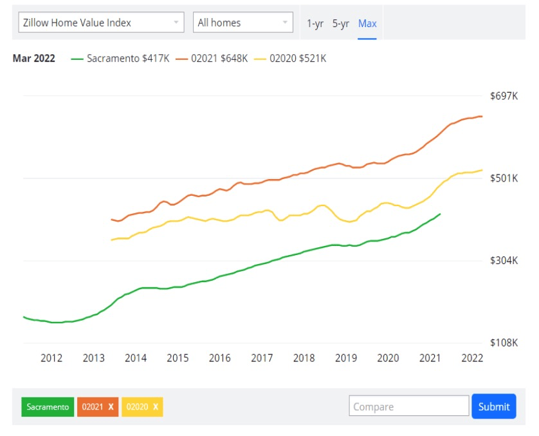Click the Mar 2022 date label
This screenshot has height=436, width=539.
(x=34, y=59)
